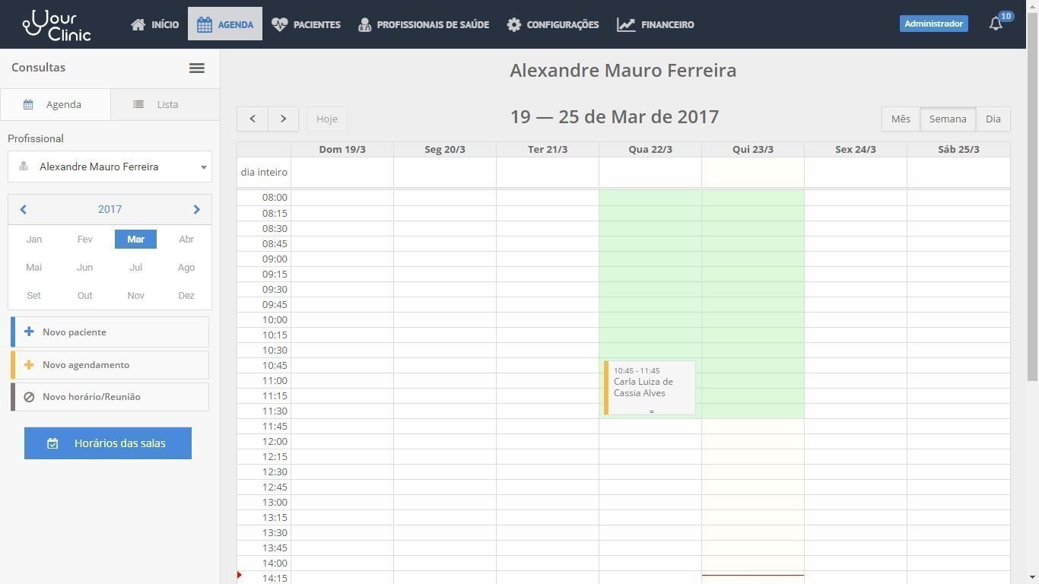Image resolution: width=1039 pixels, height=584 pixels.
Task: Click the Your Clinic logo
Action: 57,24
